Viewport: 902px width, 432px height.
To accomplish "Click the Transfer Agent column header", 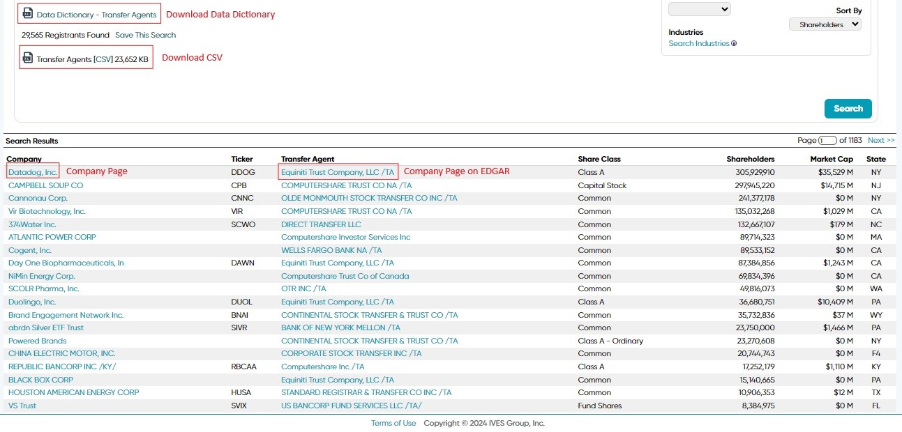I will 308,159.
